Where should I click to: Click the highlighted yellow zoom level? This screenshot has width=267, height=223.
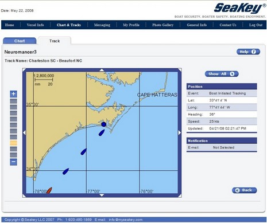pos(13,143)
